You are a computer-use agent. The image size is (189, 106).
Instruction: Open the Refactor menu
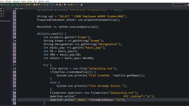tap(9, 1)
